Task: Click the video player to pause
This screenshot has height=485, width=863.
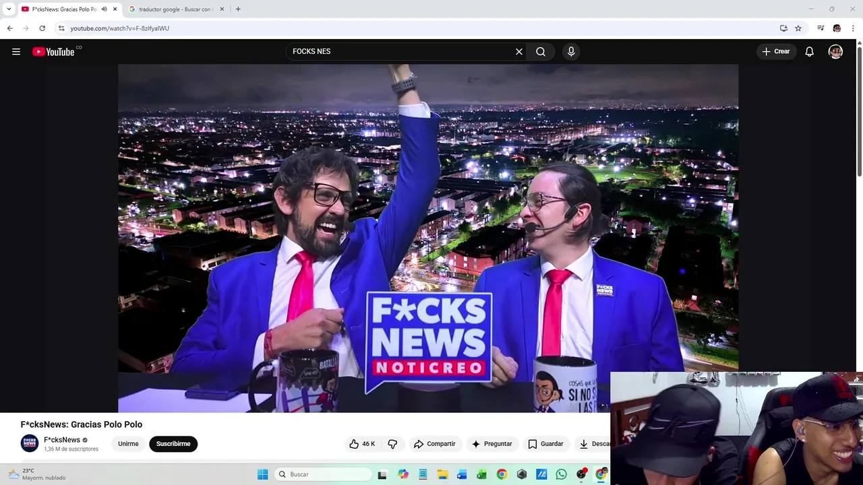Action: [428, 238]
